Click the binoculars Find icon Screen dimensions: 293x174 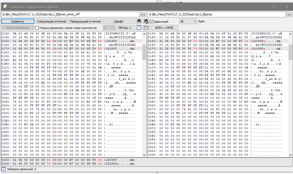[x=139, y=21]
